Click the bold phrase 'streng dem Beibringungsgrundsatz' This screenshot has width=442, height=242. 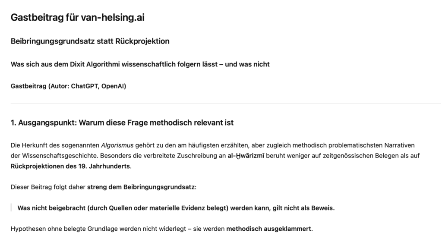point(141,187)
